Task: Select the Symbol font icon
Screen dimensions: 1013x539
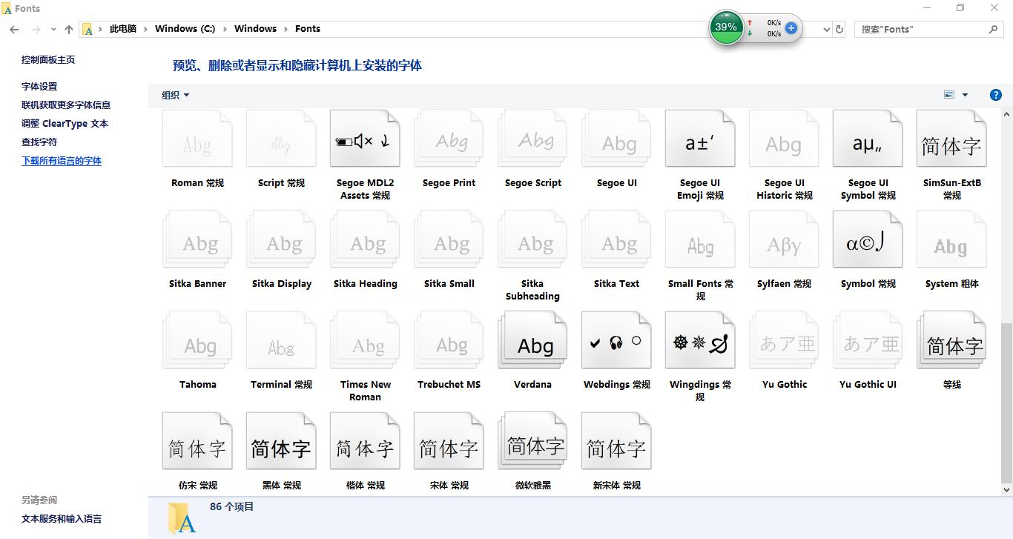Action: click(x=868, y=240)
